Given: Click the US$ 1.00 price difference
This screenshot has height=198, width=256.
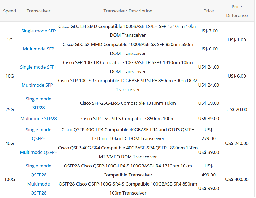Looking at the screenshot, I should pos(237,40).
